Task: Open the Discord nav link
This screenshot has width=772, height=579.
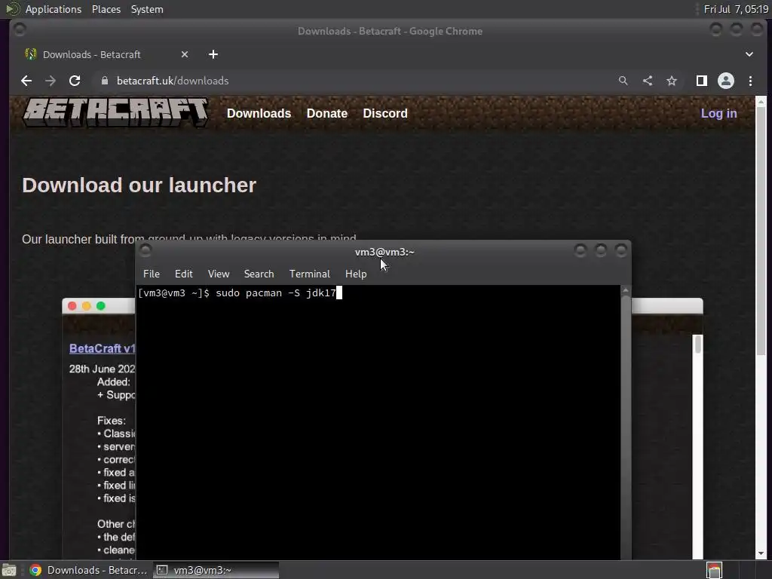Action: [x=385, y=113]
